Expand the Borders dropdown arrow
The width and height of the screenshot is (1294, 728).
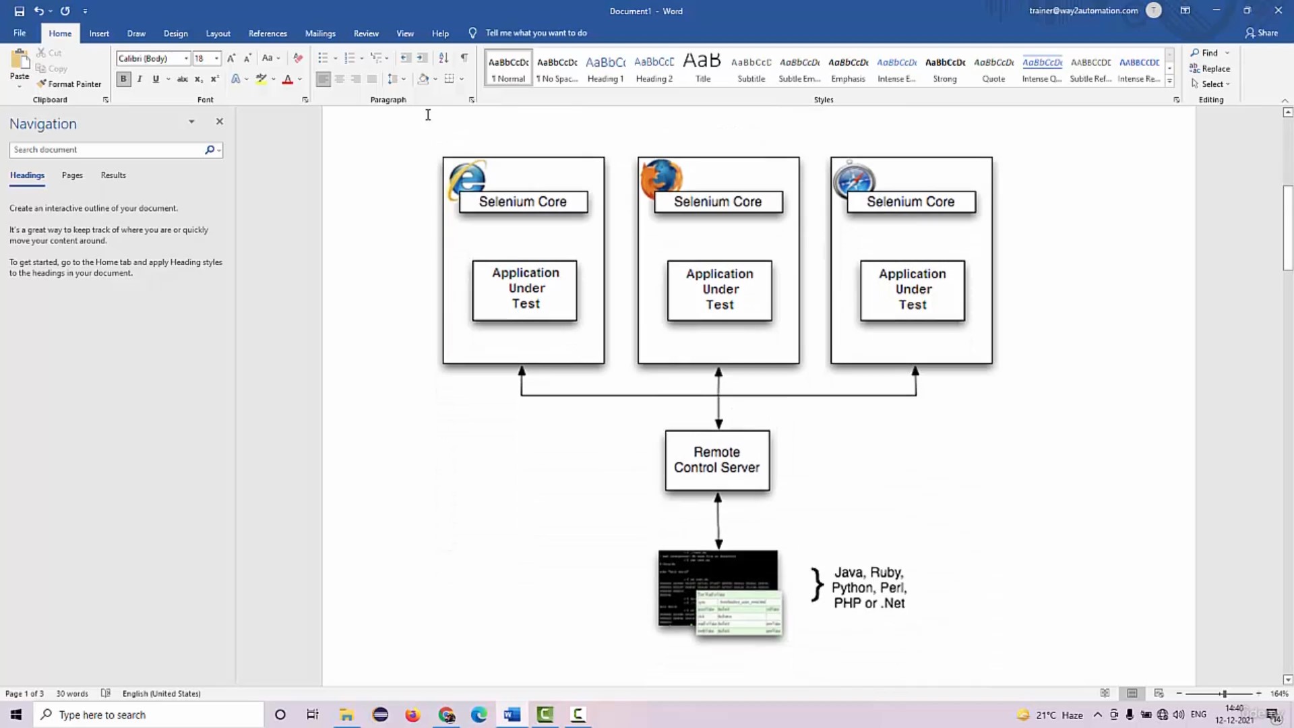[x=462, y=79]
